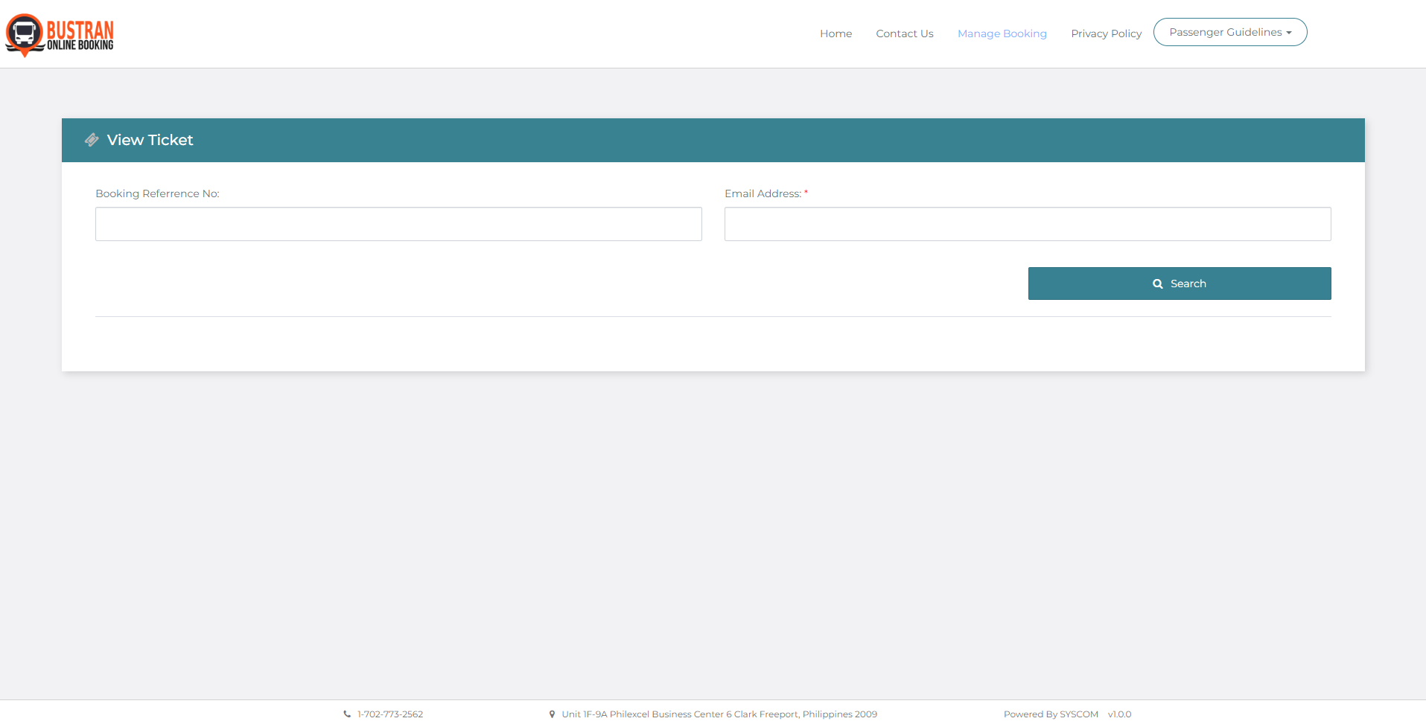Image resolution: width=1426 pixels, height=727 pixels.
Task: Click the Powered By SYSCOM text
Action: pyautogui.click(x=1051, y=714)
